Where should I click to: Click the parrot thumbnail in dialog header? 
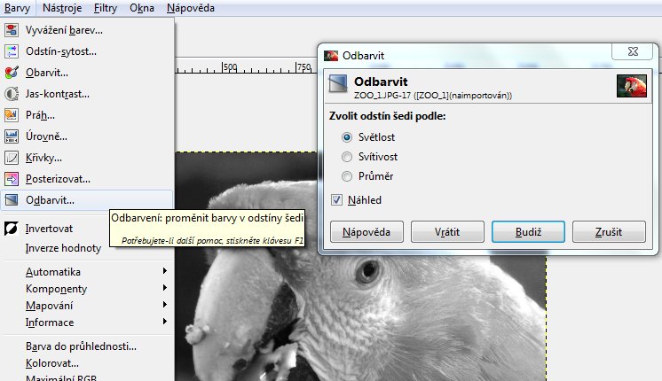[631, 86]
